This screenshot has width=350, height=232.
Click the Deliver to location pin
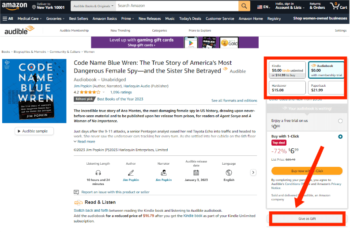(34, 7)
